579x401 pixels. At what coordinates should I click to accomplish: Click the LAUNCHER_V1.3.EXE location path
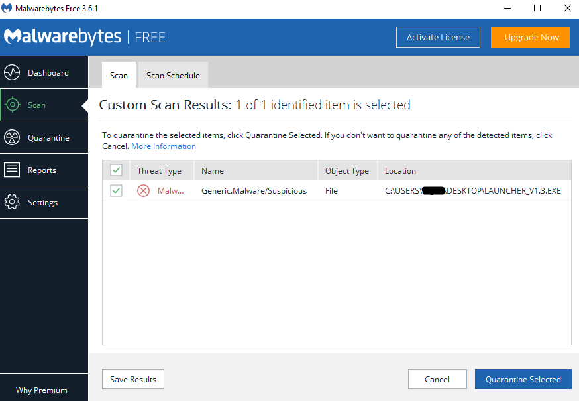click(x=473, y=191)
